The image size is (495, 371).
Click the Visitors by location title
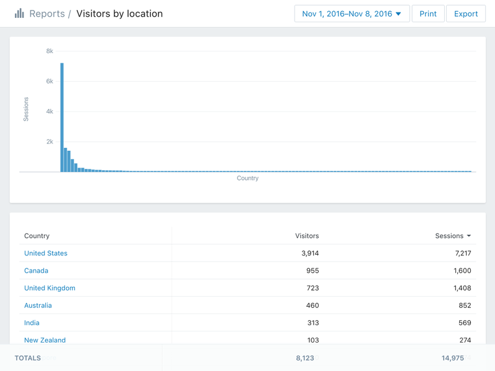point(119,14)
